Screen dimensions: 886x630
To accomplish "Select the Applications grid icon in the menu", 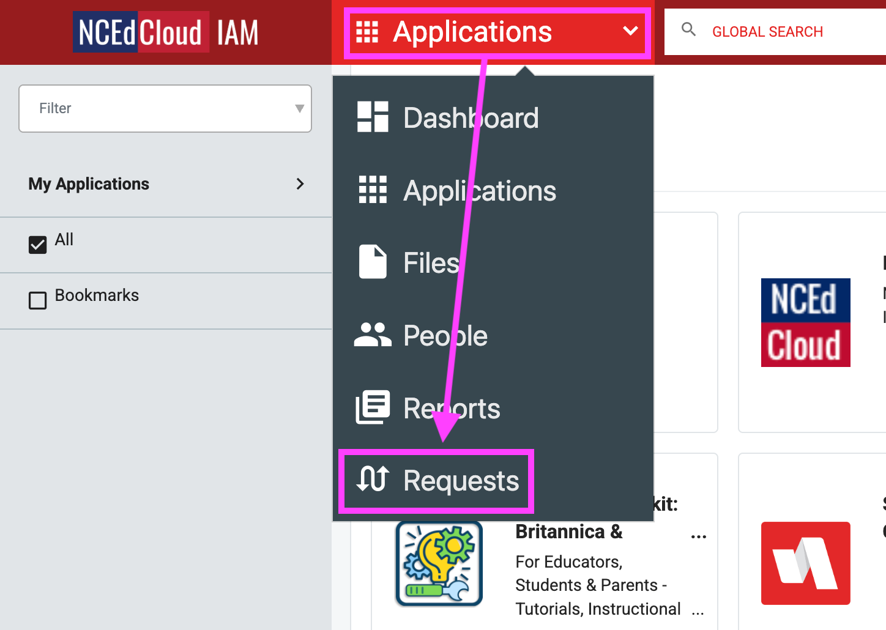I will pos(373,190).
